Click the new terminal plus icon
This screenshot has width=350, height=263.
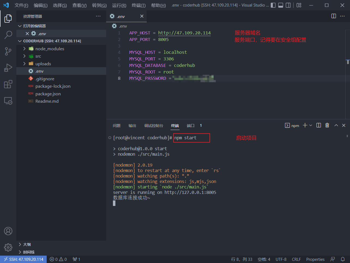click(x=305, y=125)
